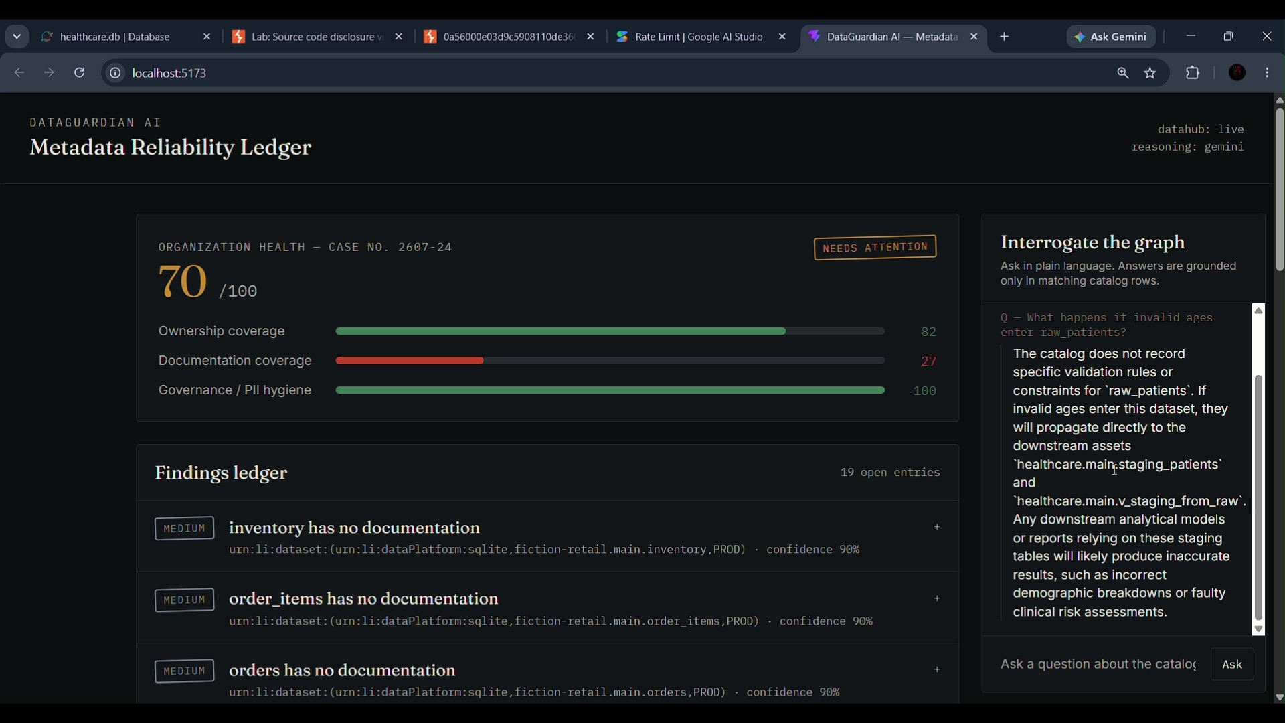Image resolution: width=1285 pixels, height=723 pixels.
Task: Open the tab search dropdown arrow
Action: tap(17, 37)
